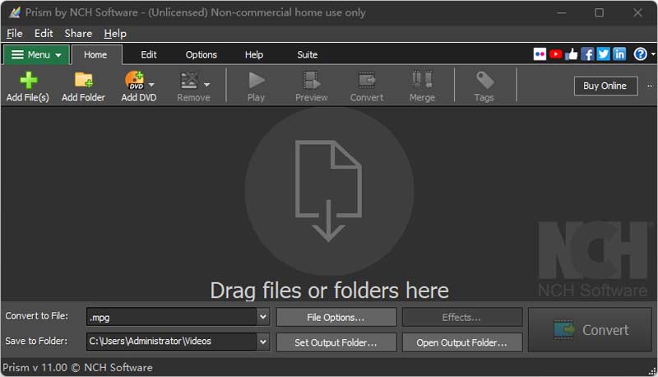Click the window resize grip in status bar
Viewport: 658px width, 377px height.
pyautogui.click(x=652, y=371)
